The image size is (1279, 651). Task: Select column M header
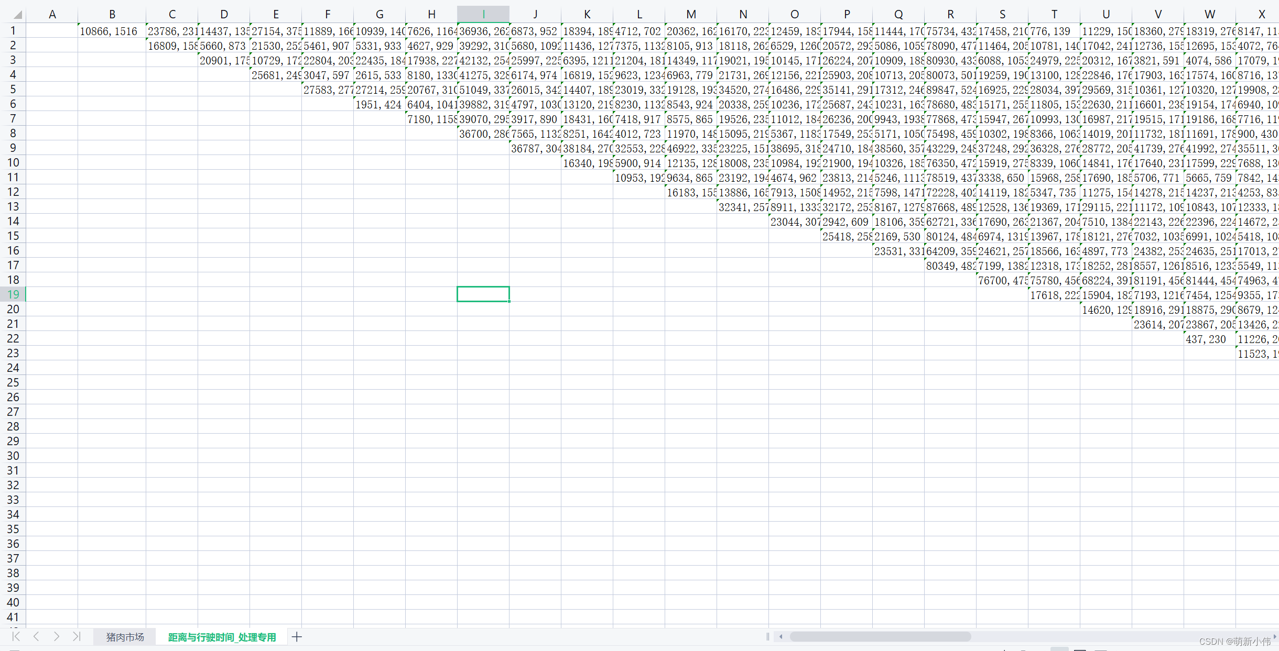point(691,15)
